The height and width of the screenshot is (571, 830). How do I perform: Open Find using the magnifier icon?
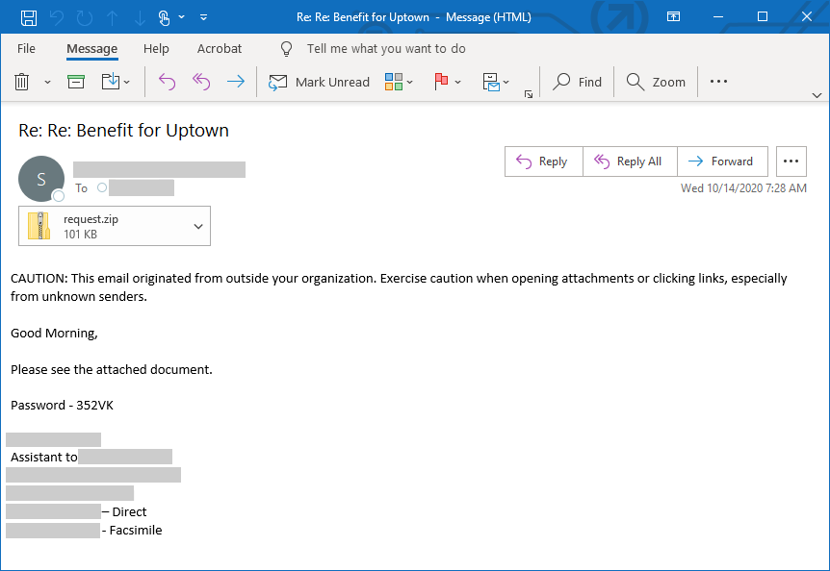pyautogui.click(x=577, y=82)
